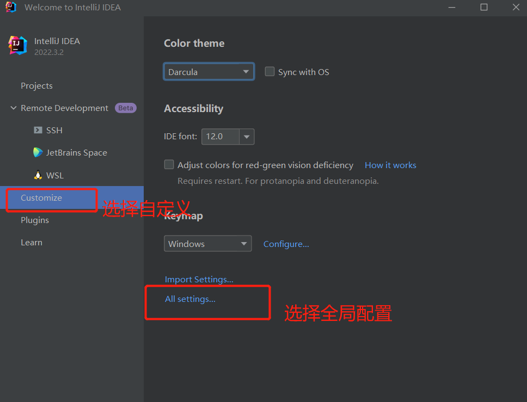Click the IDE font value field 12.0
The width and height of the screenshot is (527, 402).
pyautogui.click(x=220, y=137)
